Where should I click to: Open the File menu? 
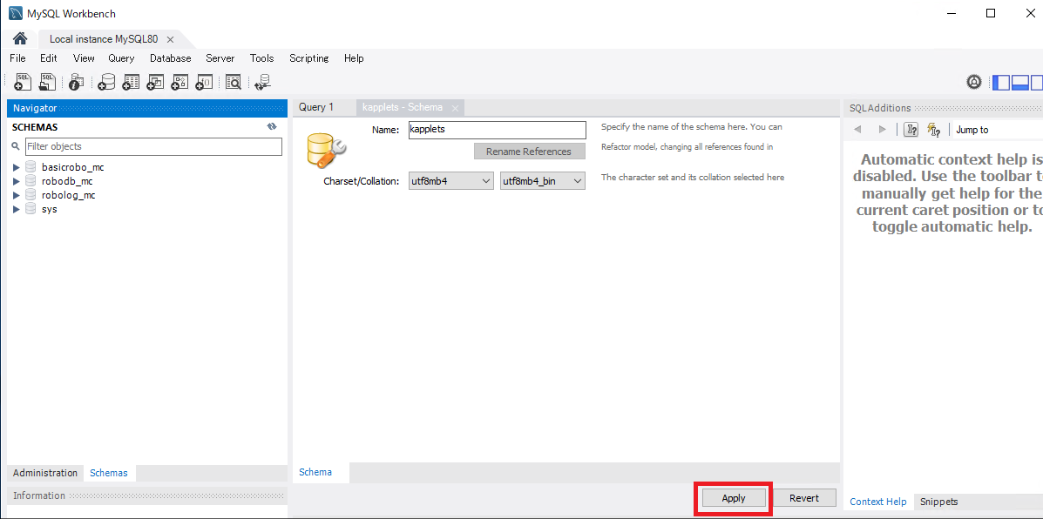click(x=18, y=58)
